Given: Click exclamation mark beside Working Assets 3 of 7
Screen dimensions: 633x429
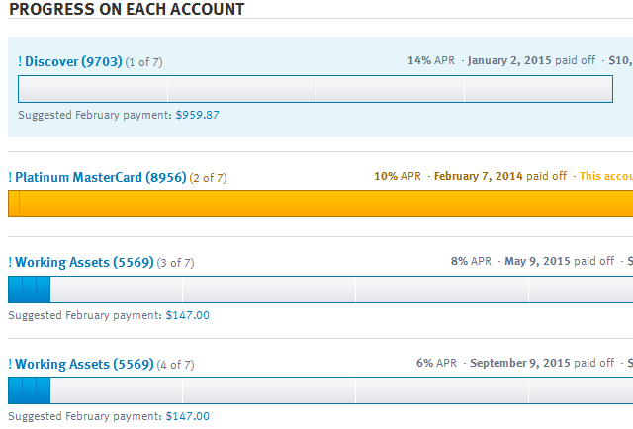Looking at the screenshot, I should [10, 263].
